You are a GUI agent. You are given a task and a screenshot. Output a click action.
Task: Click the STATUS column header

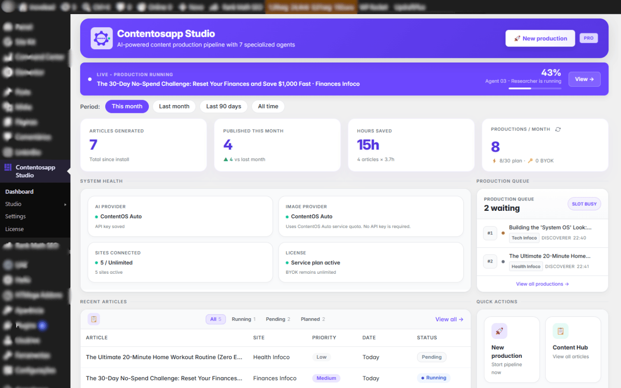click(x=427, y=338)
